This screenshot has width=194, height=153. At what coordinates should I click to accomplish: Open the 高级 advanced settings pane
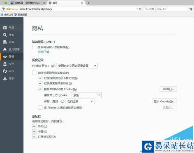tap(12, 78)
